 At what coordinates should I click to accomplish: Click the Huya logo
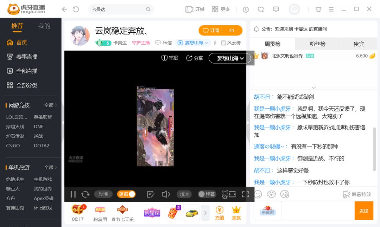coord(26,9)
